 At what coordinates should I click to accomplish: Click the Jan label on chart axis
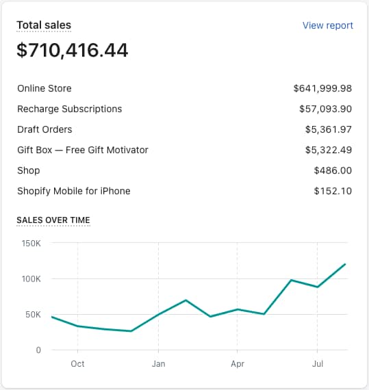tap(159, 364)
